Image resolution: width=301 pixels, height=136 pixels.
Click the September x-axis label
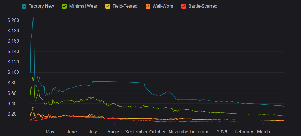(x=136, y=132)
